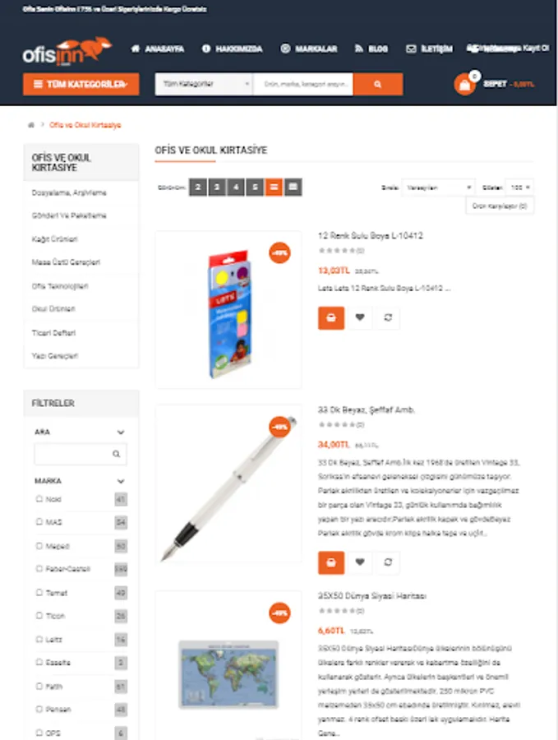Select the 4-column grid view
The width and height of the screenshot is (558, 740).
(x=236, y=187)
